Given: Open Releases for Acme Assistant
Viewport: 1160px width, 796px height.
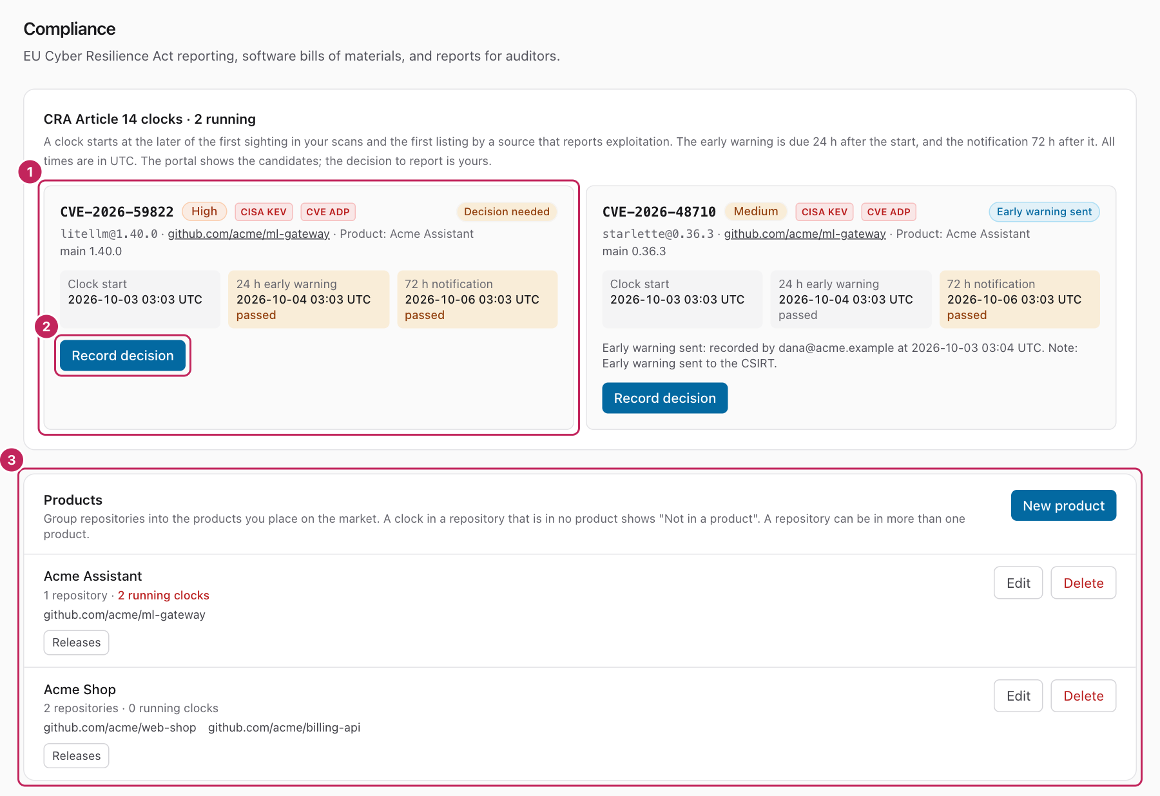Looking at the screenshot, I should coord(76,643).
